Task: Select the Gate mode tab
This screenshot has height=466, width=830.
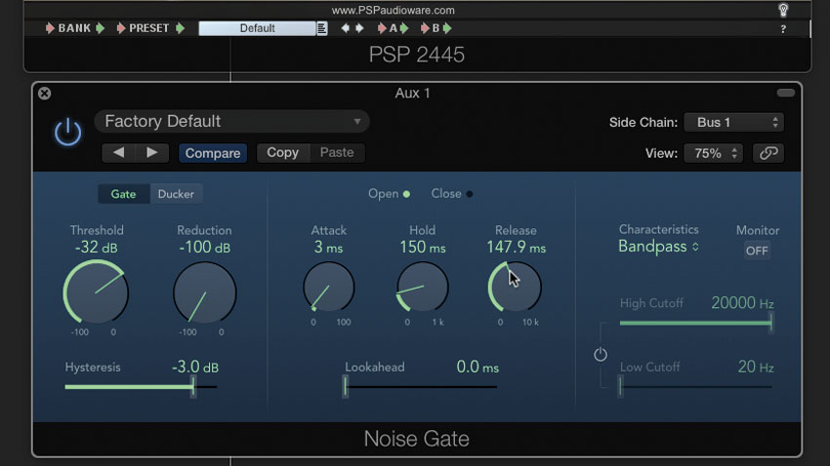Action: point(123,194)
